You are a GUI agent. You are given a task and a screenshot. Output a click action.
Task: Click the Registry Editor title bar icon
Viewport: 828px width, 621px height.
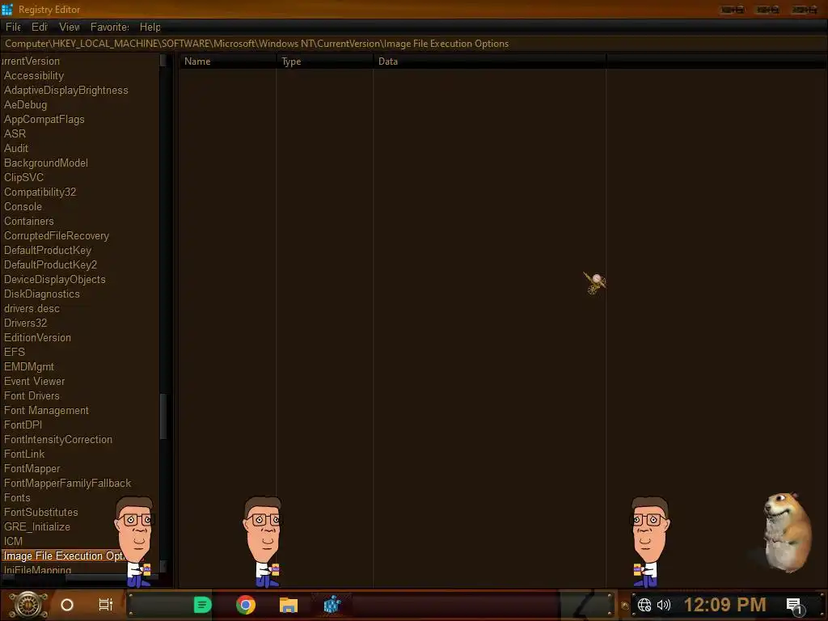7,10
